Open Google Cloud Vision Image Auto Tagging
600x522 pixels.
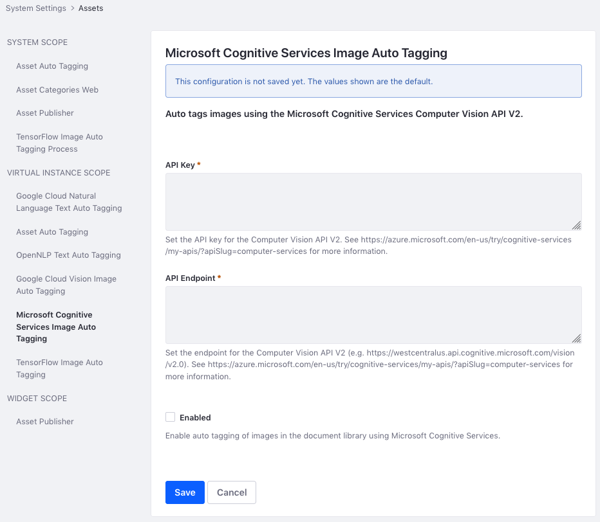[66, 285]
